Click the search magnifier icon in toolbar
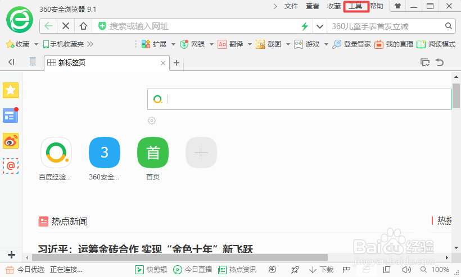The image size is (461, 277). (449, 26)
